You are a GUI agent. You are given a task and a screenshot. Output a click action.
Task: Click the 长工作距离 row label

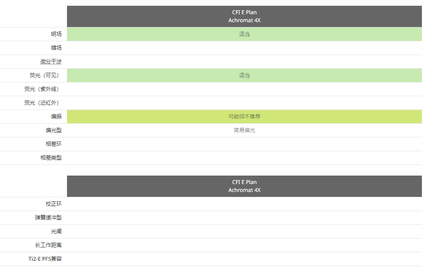[48, 245]
